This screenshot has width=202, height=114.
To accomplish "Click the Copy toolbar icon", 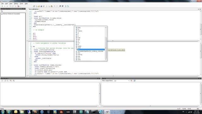I will tap(49, 6).
